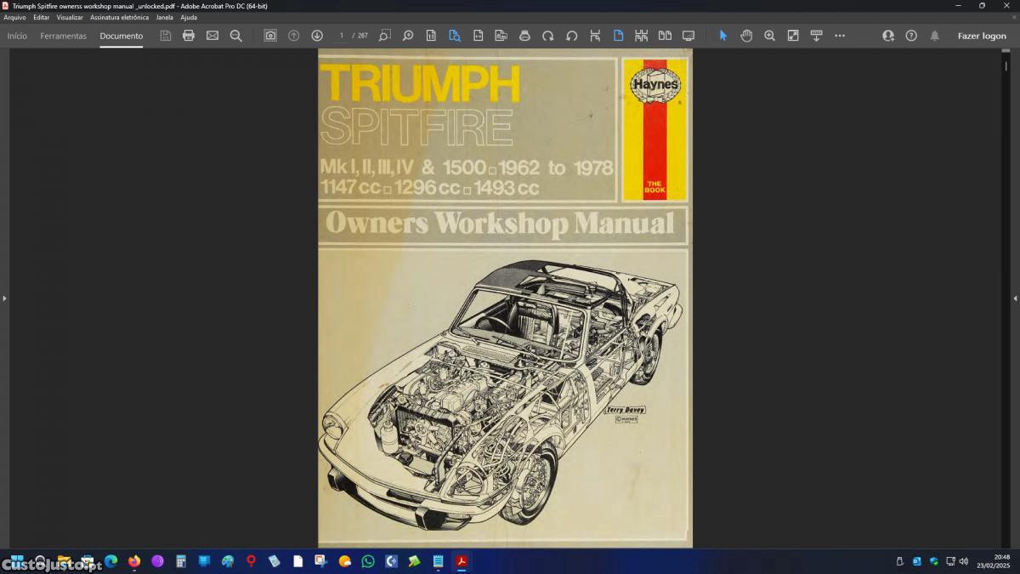
Task: Toggle single page view mode
Action: click(618, 36)
